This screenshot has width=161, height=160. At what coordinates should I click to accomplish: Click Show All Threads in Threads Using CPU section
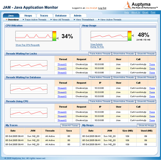click(146, 101)
